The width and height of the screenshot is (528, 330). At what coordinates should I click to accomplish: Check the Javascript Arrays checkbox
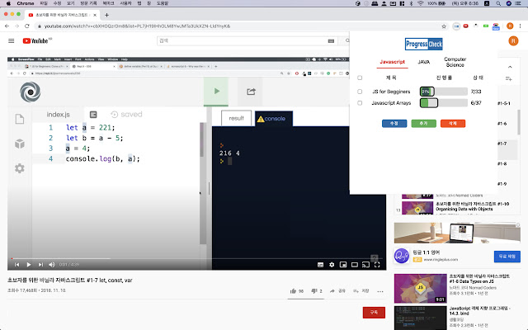[x=360, y=103]
